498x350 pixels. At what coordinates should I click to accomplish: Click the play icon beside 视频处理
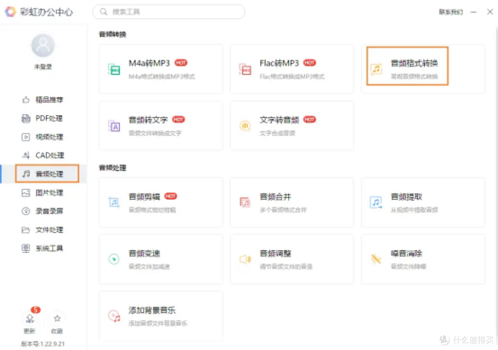pos(26,137)
